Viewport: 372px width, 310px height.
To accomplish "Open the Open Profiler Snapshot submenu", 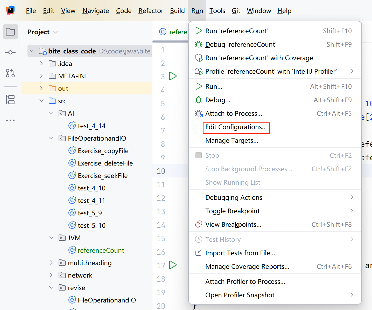I will (275, 295).
